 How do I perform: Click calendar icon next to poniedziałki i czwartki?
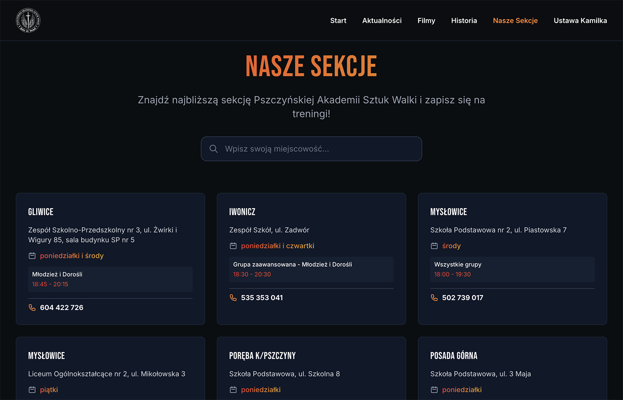233,246
